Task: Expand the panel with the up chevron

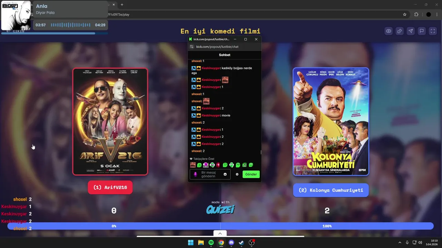Action: coord(220,234)
